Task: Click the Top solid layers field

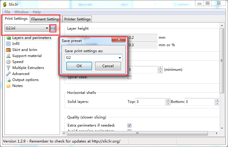Action: 150,102
